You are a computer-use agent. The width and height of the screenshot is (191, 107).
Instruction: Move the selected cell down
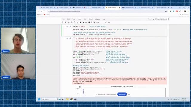tap(80, 22)
